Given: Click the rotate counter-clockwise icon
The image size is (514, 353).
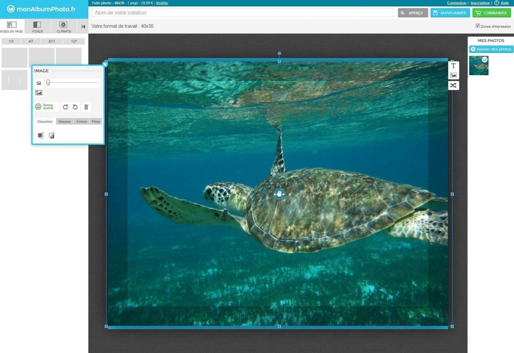Looking at the screenshot, I should point(75,107).
